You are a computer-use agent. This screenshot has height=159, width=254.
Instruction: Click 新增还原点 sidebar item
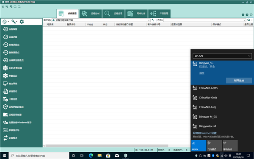11,45
